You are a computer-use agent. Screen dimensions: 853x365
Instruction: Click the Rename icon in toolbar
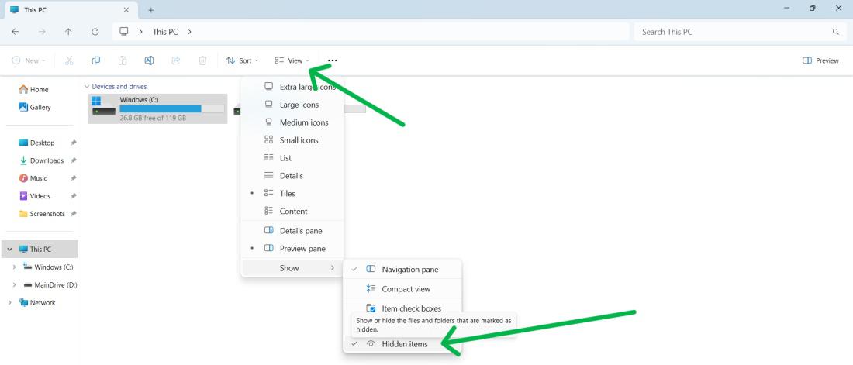149,60
